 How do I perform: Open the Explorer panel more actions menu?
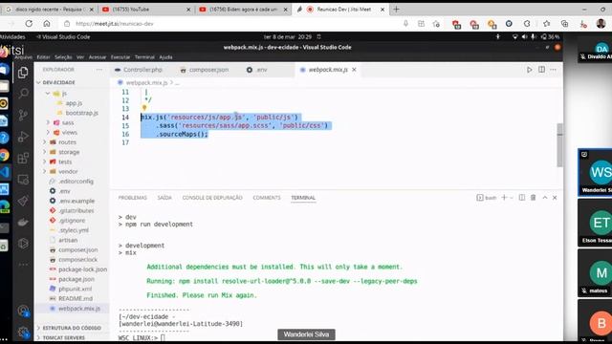99,70
